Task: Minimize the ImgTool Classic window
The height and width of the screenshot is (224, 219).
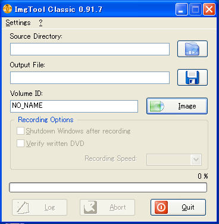Action: coord(182,9)
